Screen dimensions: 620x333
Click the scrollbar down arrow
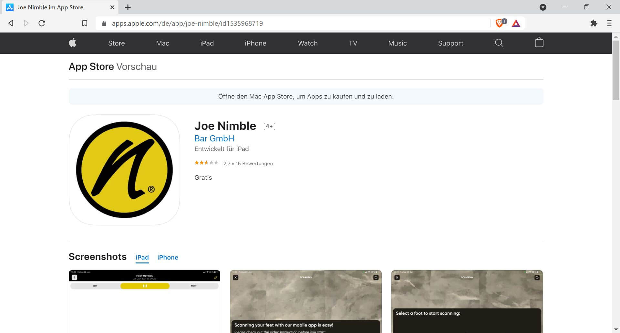(616, 329)
